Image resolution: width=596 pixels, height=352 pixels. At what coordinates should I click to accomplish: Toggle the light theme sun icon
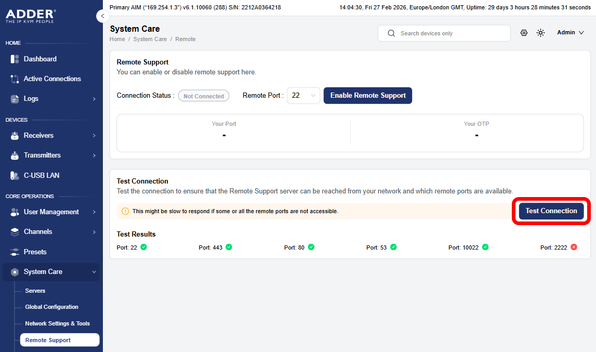pos(540,33)
